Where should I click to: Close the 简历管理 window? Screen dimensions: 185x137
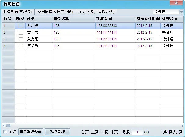click(x=176, y=3)
